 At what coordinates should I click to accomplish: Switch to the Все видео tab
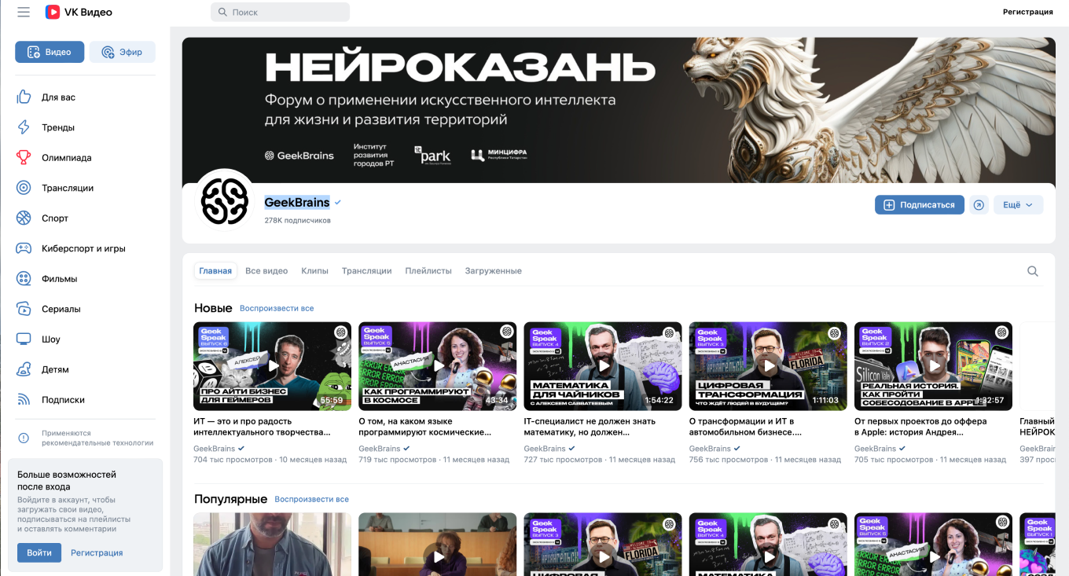pos(266,271)
